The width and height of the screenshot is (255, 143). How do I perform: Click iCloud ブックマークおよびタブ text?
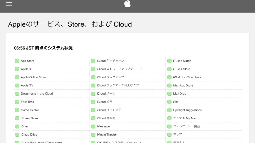pos(118,85)
